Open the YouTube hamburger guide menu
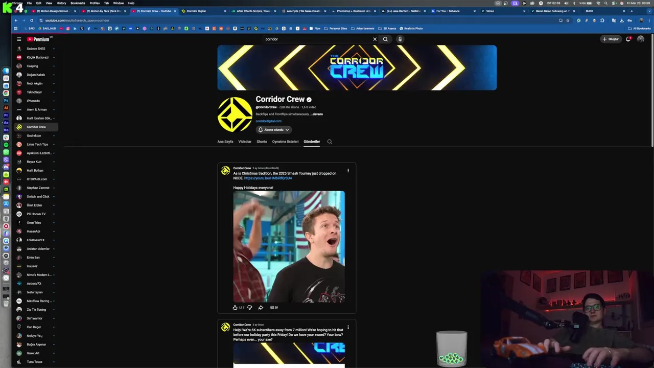Viewport: 654px width, 368px height. coord(19,39)
